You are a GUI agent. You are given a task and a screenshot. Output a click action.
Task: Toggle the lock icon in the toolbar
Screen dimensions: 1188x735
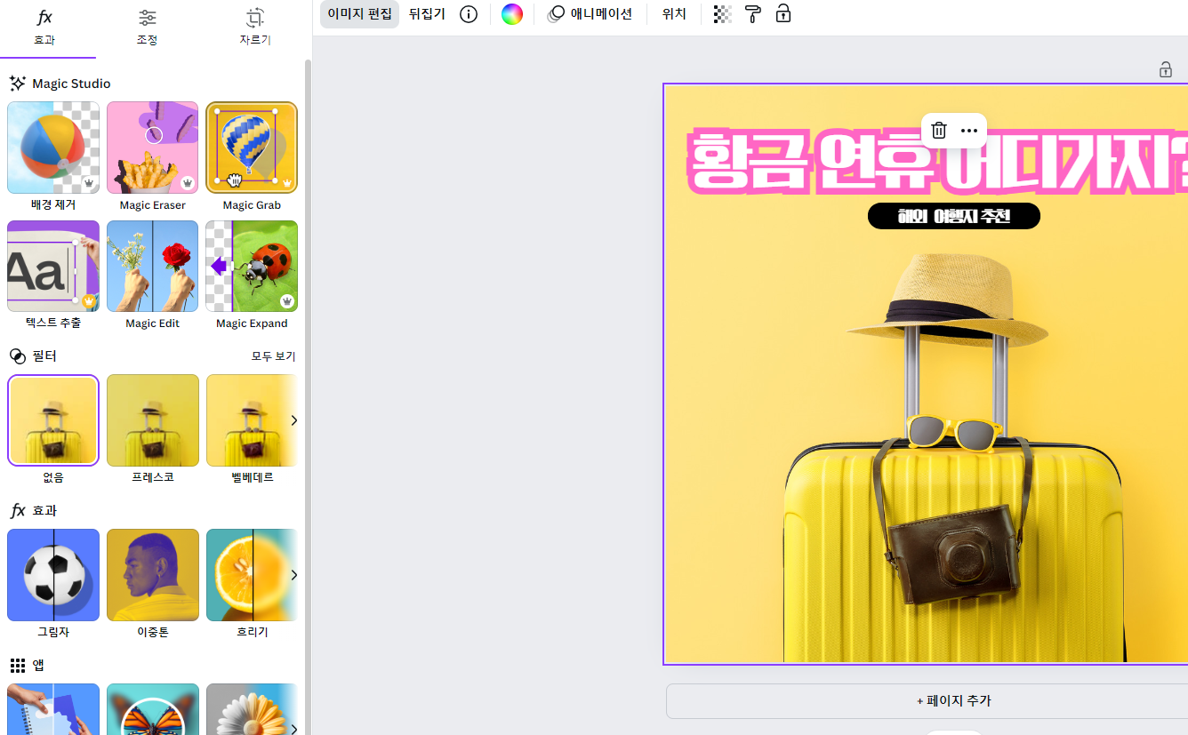click(783, 14)
